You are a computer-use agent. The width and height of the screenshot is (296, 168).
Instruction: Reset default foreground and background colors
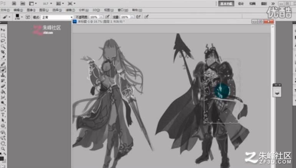(1, 154)
